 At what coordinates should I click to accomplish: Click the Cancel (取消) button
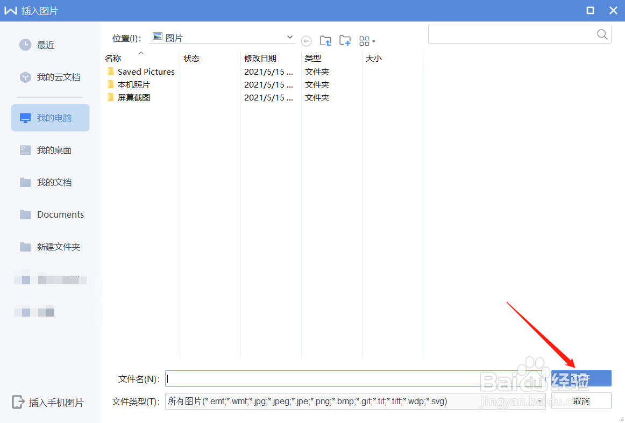581,400
